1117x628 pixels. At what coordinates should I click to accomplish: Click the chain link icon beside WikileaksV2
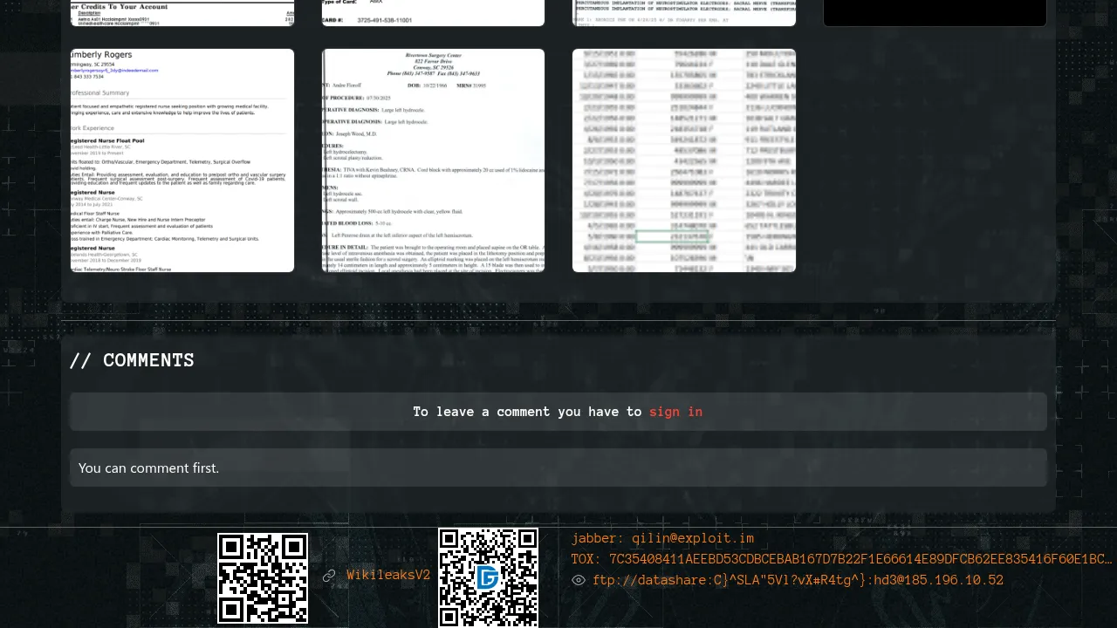(x=329, y=576)
